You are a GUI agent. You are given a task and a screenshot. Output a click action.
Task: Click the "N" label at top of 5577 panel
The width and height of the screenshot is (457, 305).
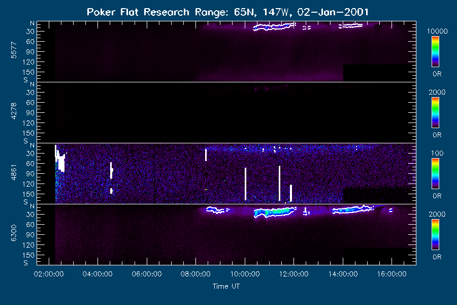click(x=32, y=23)
